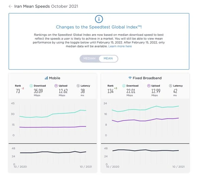Click the Fixed Broadband Download arrow icon

[x=124, y=86]
